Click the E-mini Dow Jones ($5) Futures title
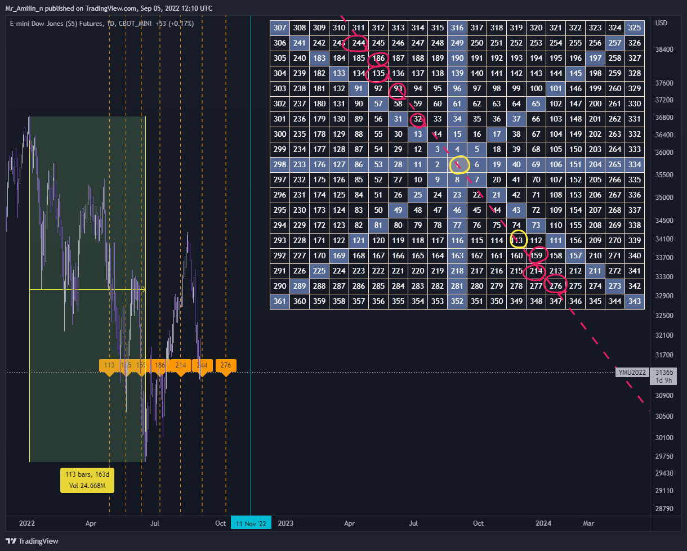687x551 pixels. click(58, 24)
